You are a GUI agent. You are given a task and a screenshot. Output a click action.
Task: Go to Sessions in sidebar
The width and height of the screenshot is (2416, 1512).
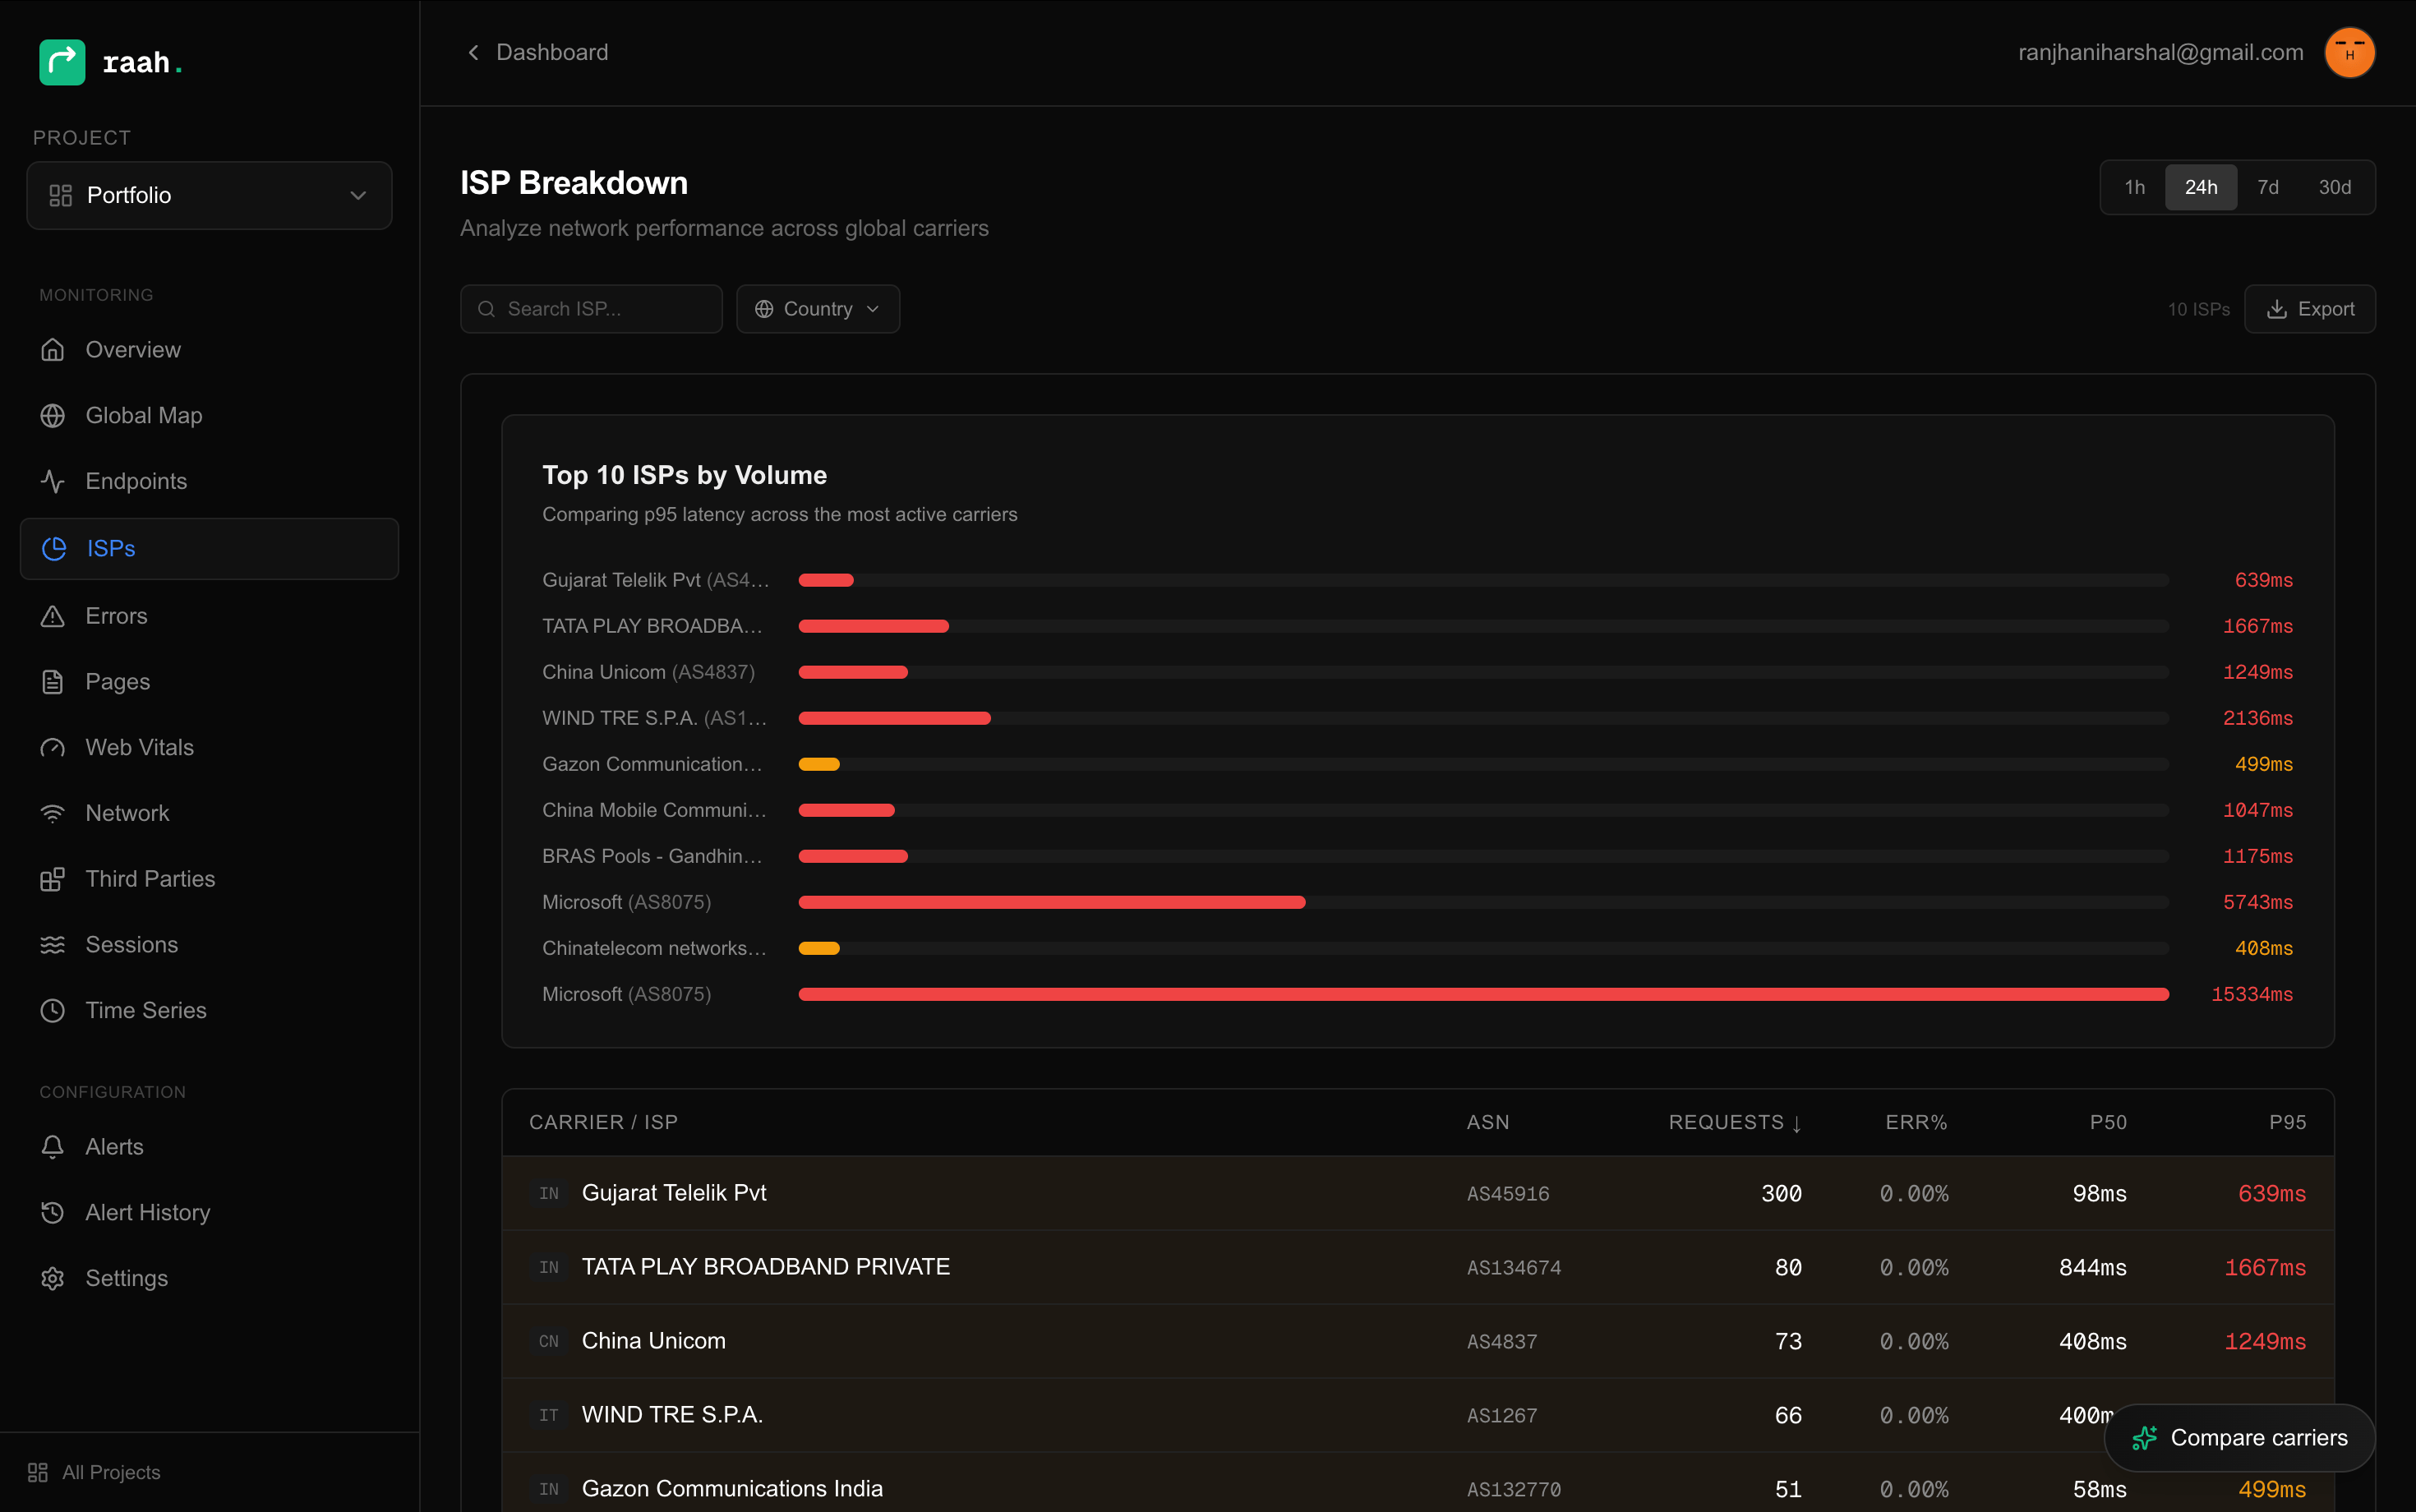(x=131, y=944)
